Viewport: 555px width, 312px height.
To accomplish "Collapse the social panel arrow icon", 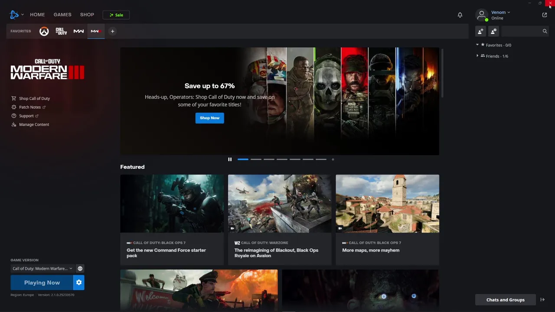I will coord(542,300).
